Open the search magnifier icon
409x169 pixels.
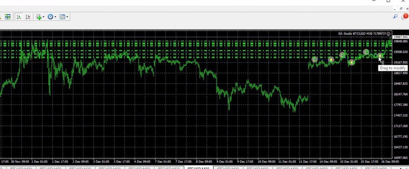(395, 17)
